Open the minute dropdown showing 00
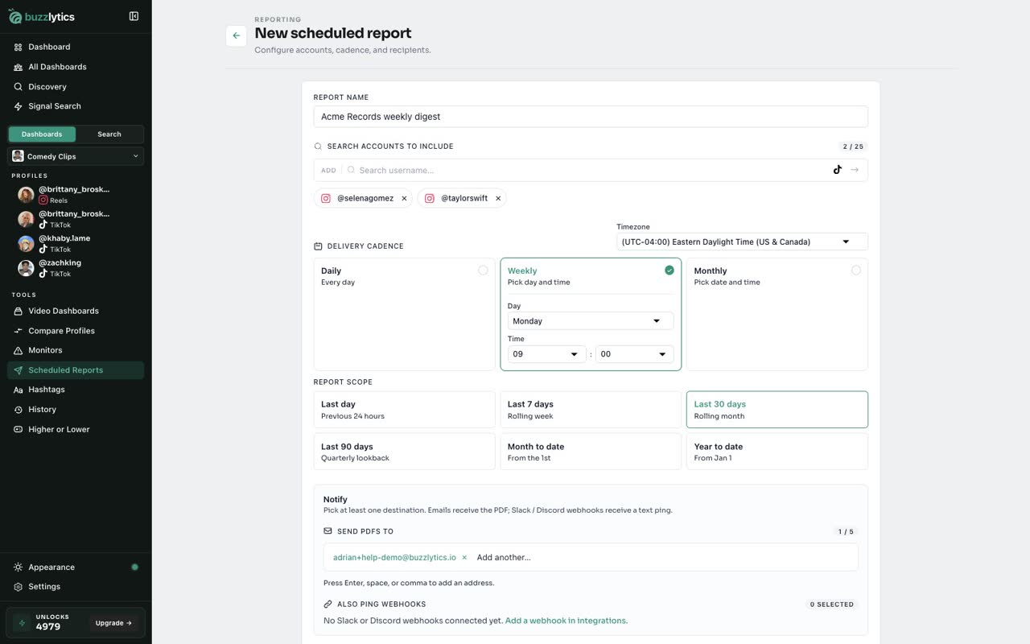 click(634, 354)
